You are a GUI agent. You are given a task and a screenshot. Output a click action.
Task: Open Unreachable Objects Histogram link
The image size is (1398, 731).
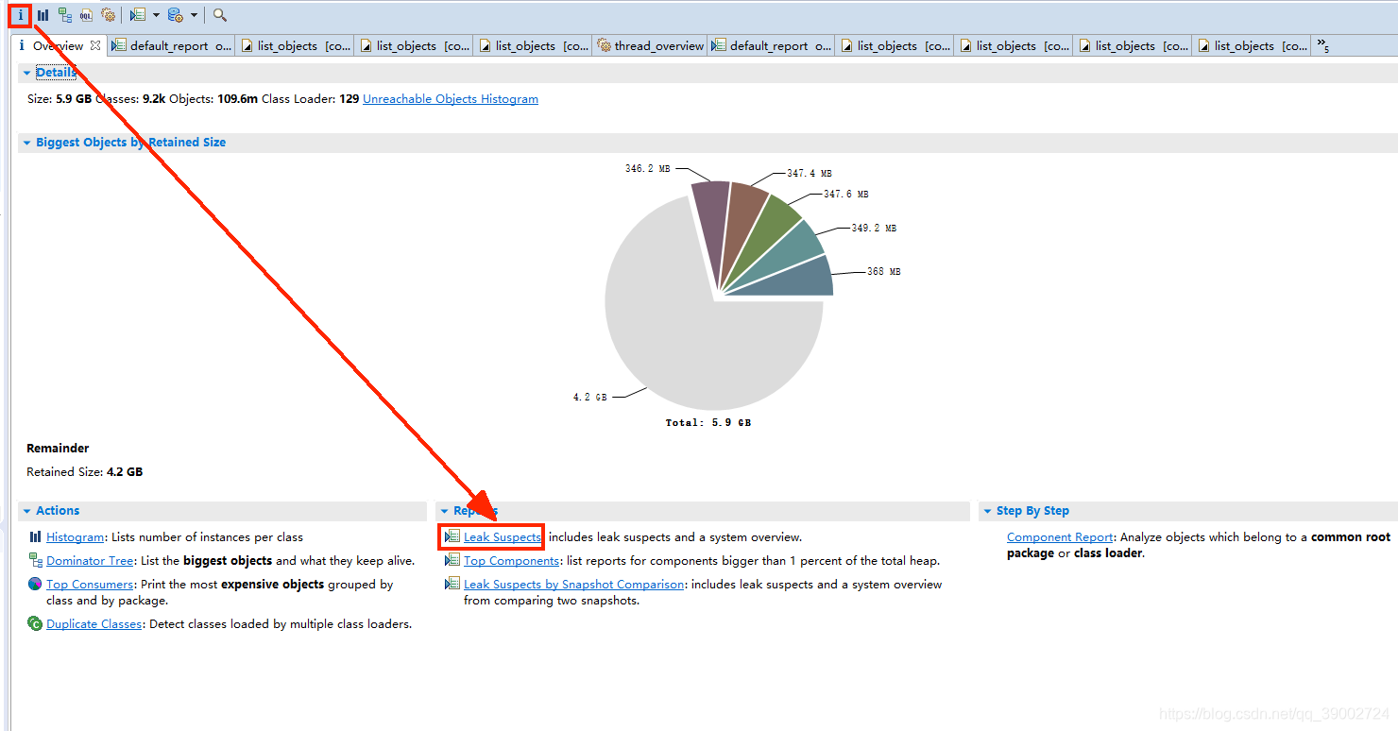[451, 99]
